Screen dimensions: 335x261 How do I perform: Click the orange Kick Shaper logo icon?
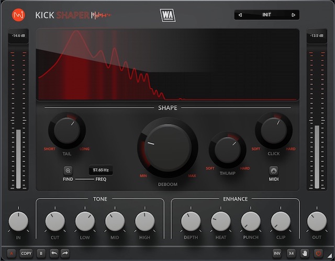click(x=19, y=15)
